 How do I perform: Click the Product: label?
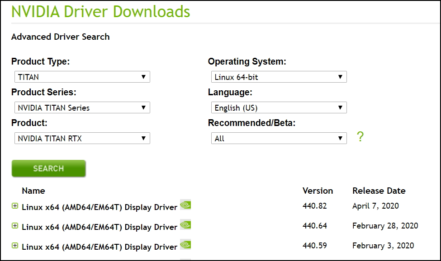click(x=29, y=123)
